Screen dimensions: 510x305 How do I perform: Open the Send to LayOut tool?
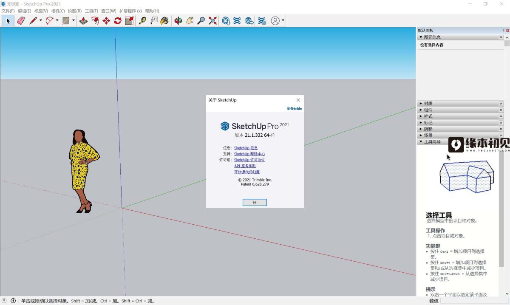coord(249,20)
